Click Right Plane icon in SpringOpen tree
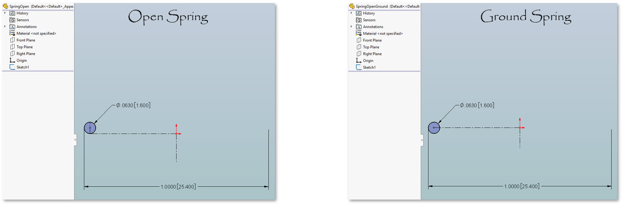Image resolution: width=622 pixels, height=204 pixels. (12, 54)
